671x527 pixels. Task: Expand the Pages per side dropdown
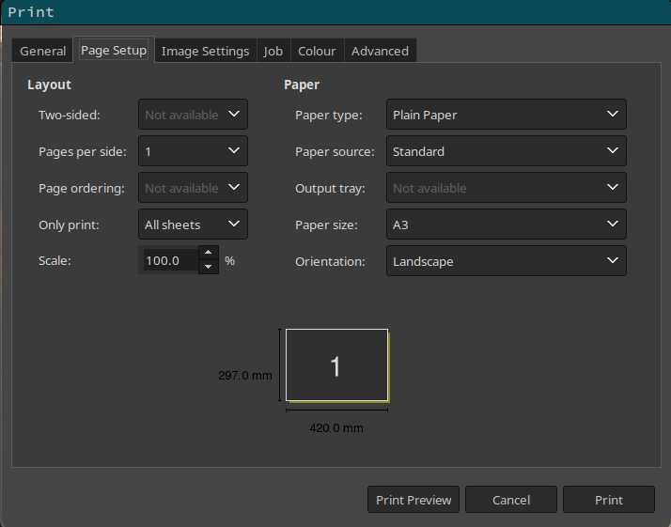tap(193, 151)
